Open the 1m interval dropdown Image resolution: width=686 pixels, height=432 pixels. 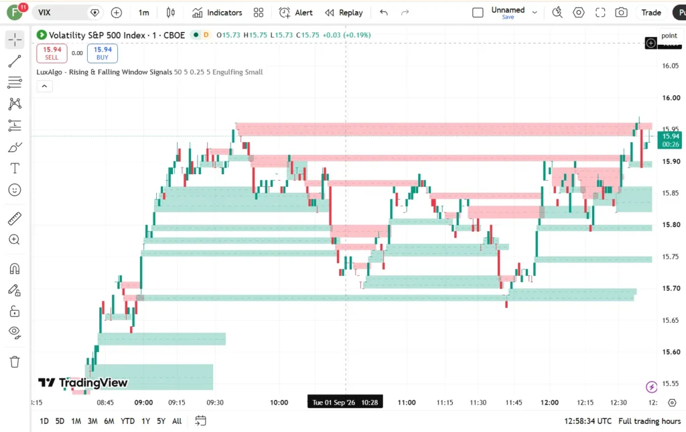click(143, 13)
